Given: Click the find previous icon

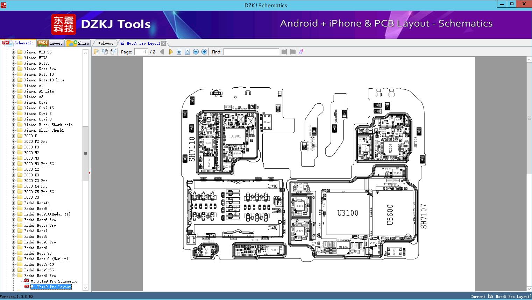Looking at the screenshot, I should tap(284, 52).
